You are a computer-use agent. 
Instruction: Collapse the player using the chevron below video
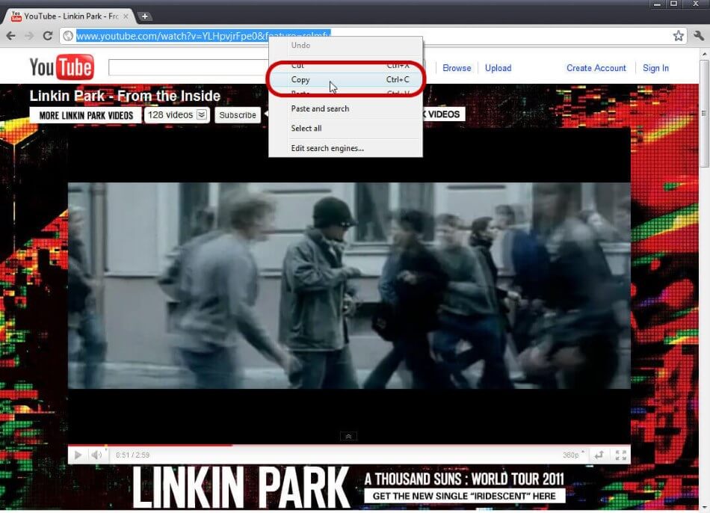coord(348,436)
